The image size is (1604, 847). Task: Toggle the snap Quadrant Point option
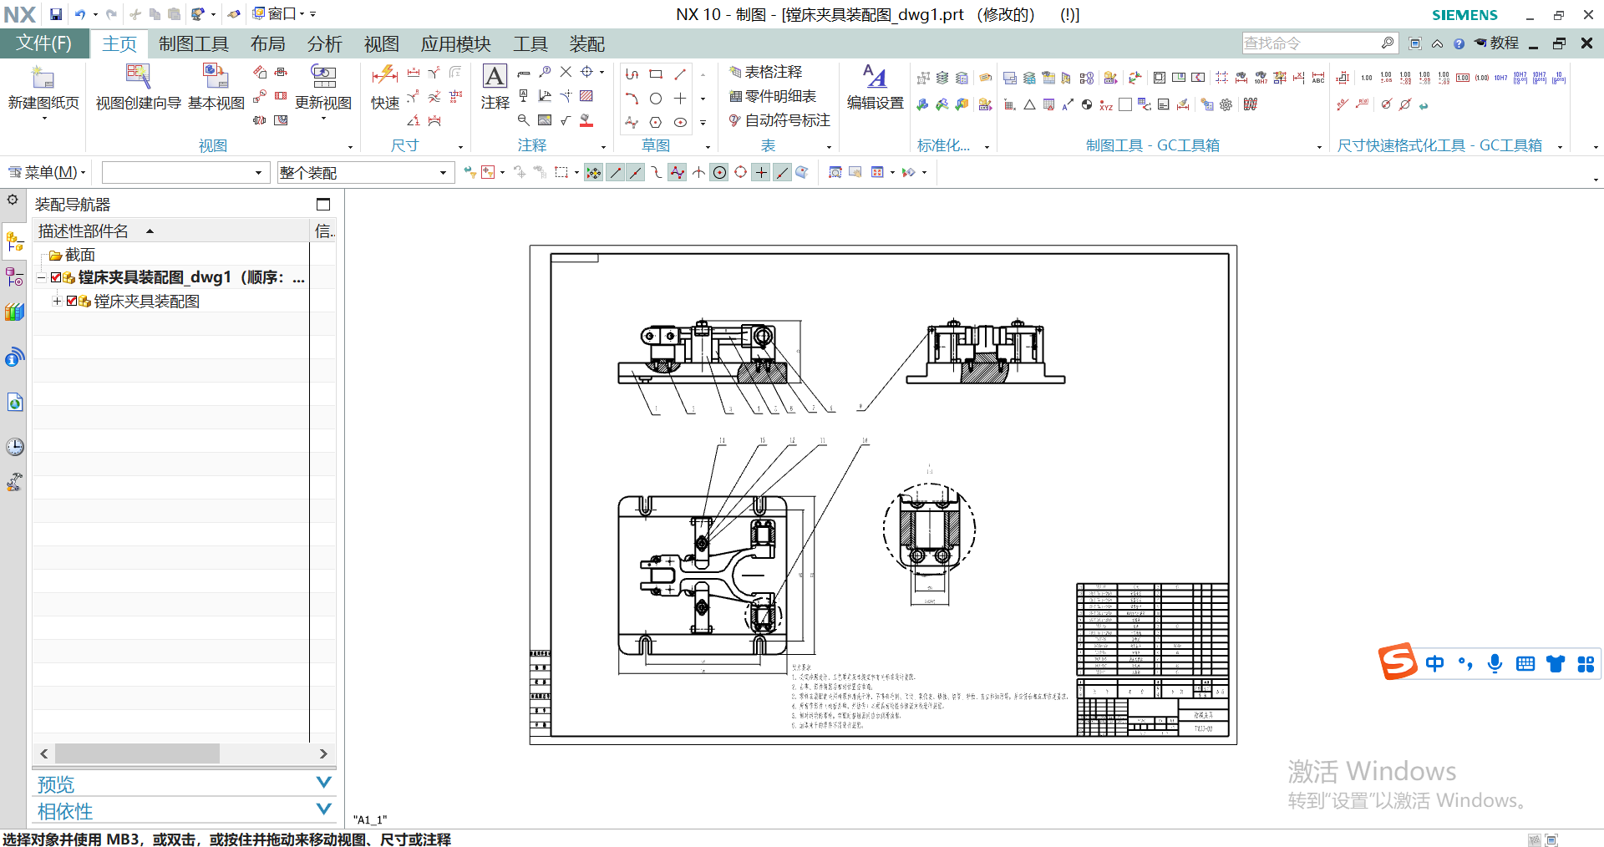(x=740, y=173)
